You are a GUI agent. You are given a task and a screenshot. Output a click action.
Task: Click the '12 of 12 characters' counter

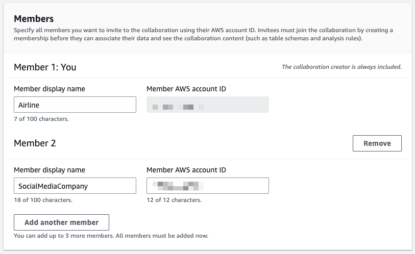[x=174, y=200]
